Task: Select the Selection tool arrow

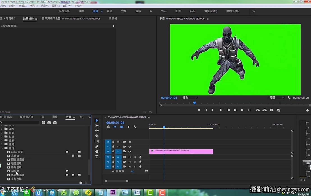Action: 97,120
